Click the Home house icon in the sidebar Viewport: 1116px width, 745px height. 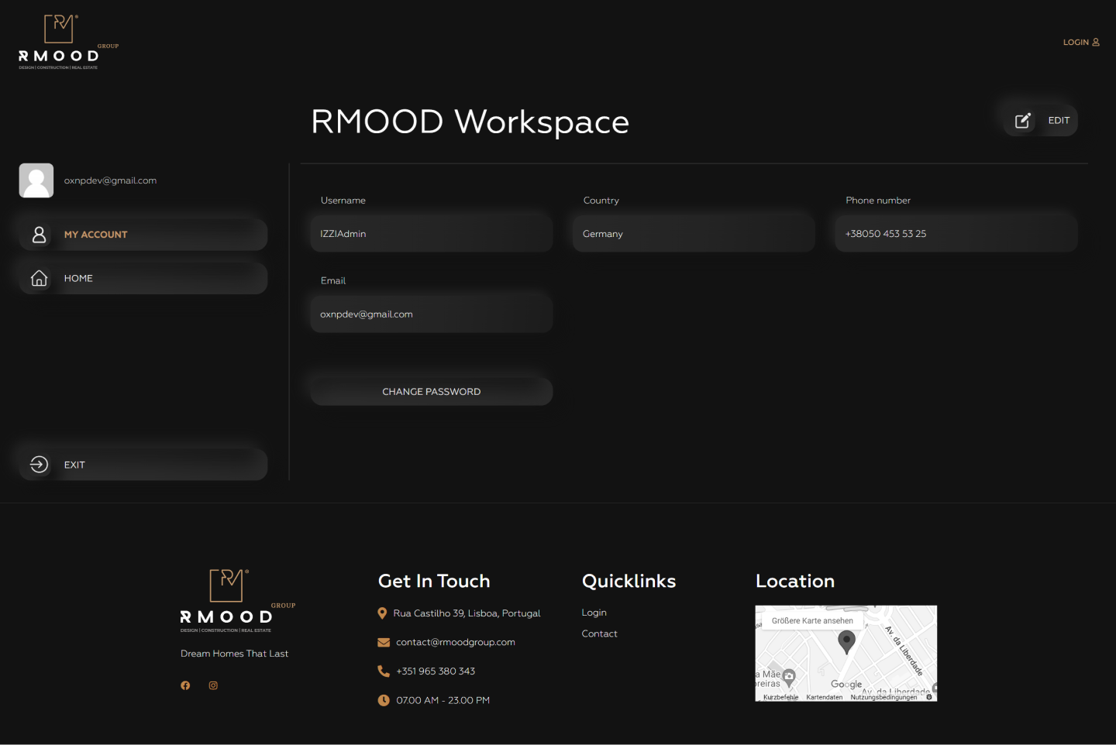[x=39, y=278]
